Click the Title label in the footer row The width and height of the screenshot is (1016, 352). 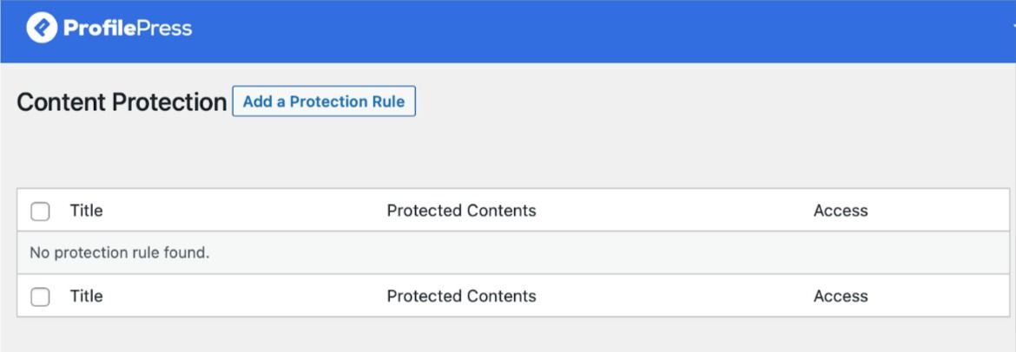tap(86, 296)
